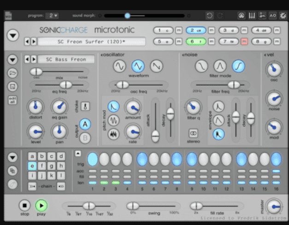Toggle stereo noise button
This screenshot has width=289, height=225.
click(x=193, y=133)
